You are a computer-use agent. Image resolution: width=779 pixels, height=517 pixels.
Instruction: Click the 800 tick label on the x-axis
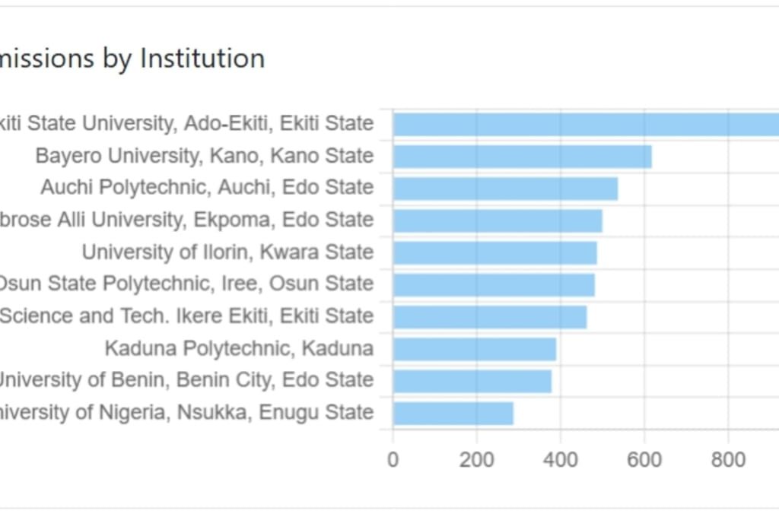tap(727, 458)
